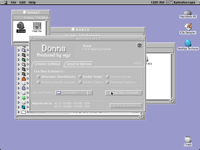The height and width of the screenshot is (150, 200).
Task: Expand the green folder row triangle
Action: coord(19,59)
